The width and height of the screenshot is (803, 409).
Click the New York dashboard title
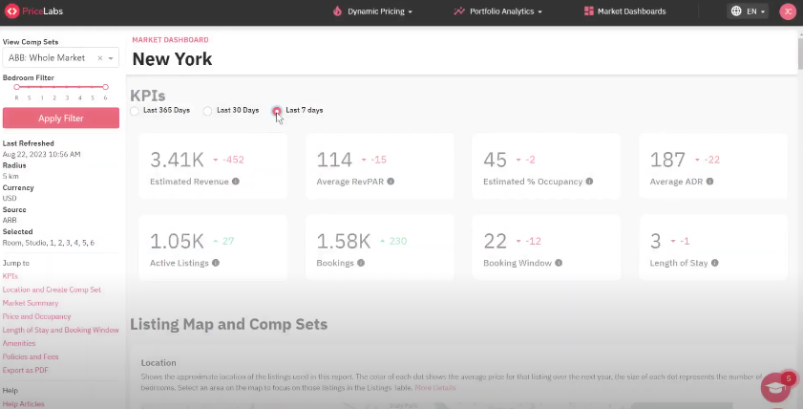pyautogui.click(x=172, y=59)
